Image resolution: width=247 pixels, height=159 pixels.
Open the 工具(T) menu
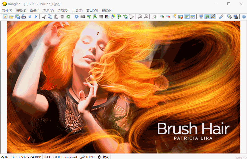pos(77,11)
